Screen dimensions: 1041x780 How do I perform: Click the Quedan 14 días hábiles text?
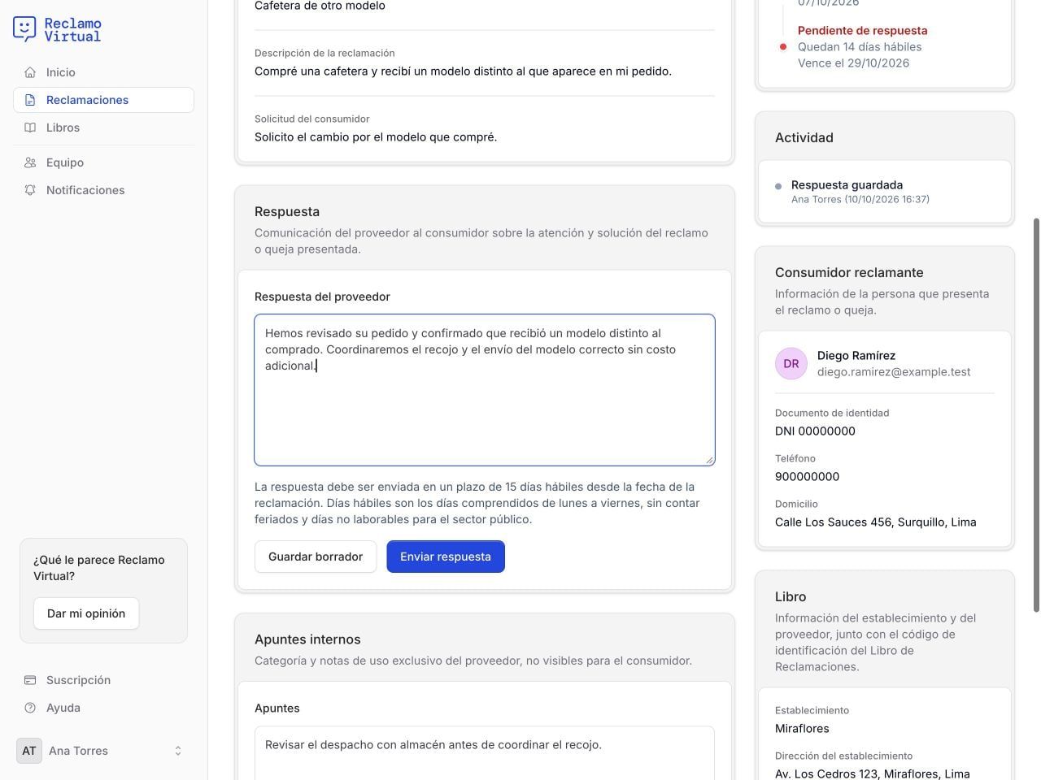click(x=860, y=47)
